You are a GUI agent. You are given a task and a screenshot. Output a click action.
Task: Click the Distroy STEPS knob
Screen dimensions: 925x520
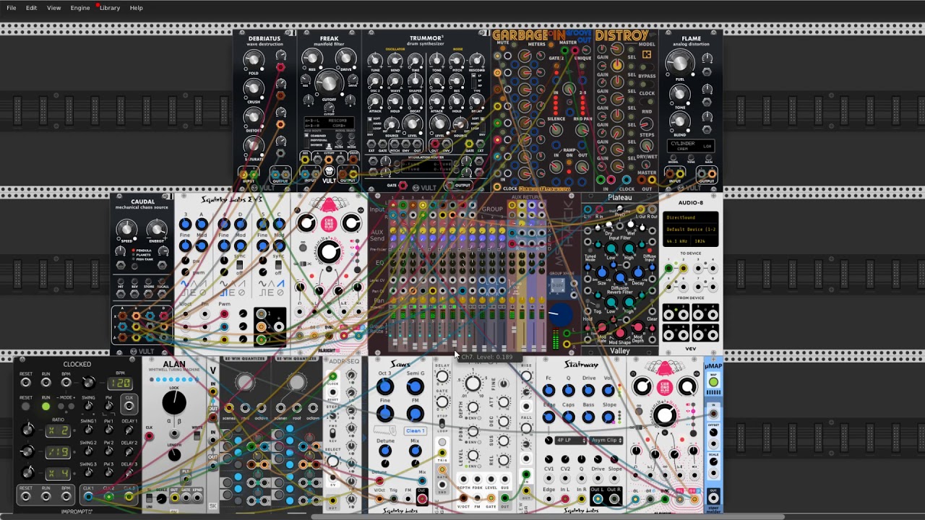coord(646,123)
